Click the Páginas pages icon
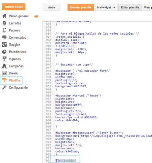Viewport: 152px width, 163px height. pyautogui.click(x=4, y=30)
